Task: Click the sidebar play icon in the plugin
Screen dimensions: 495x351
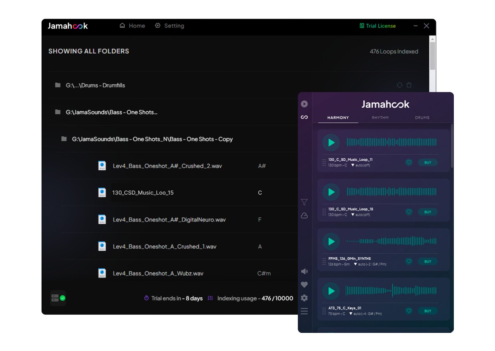Action: click(304, 104)
